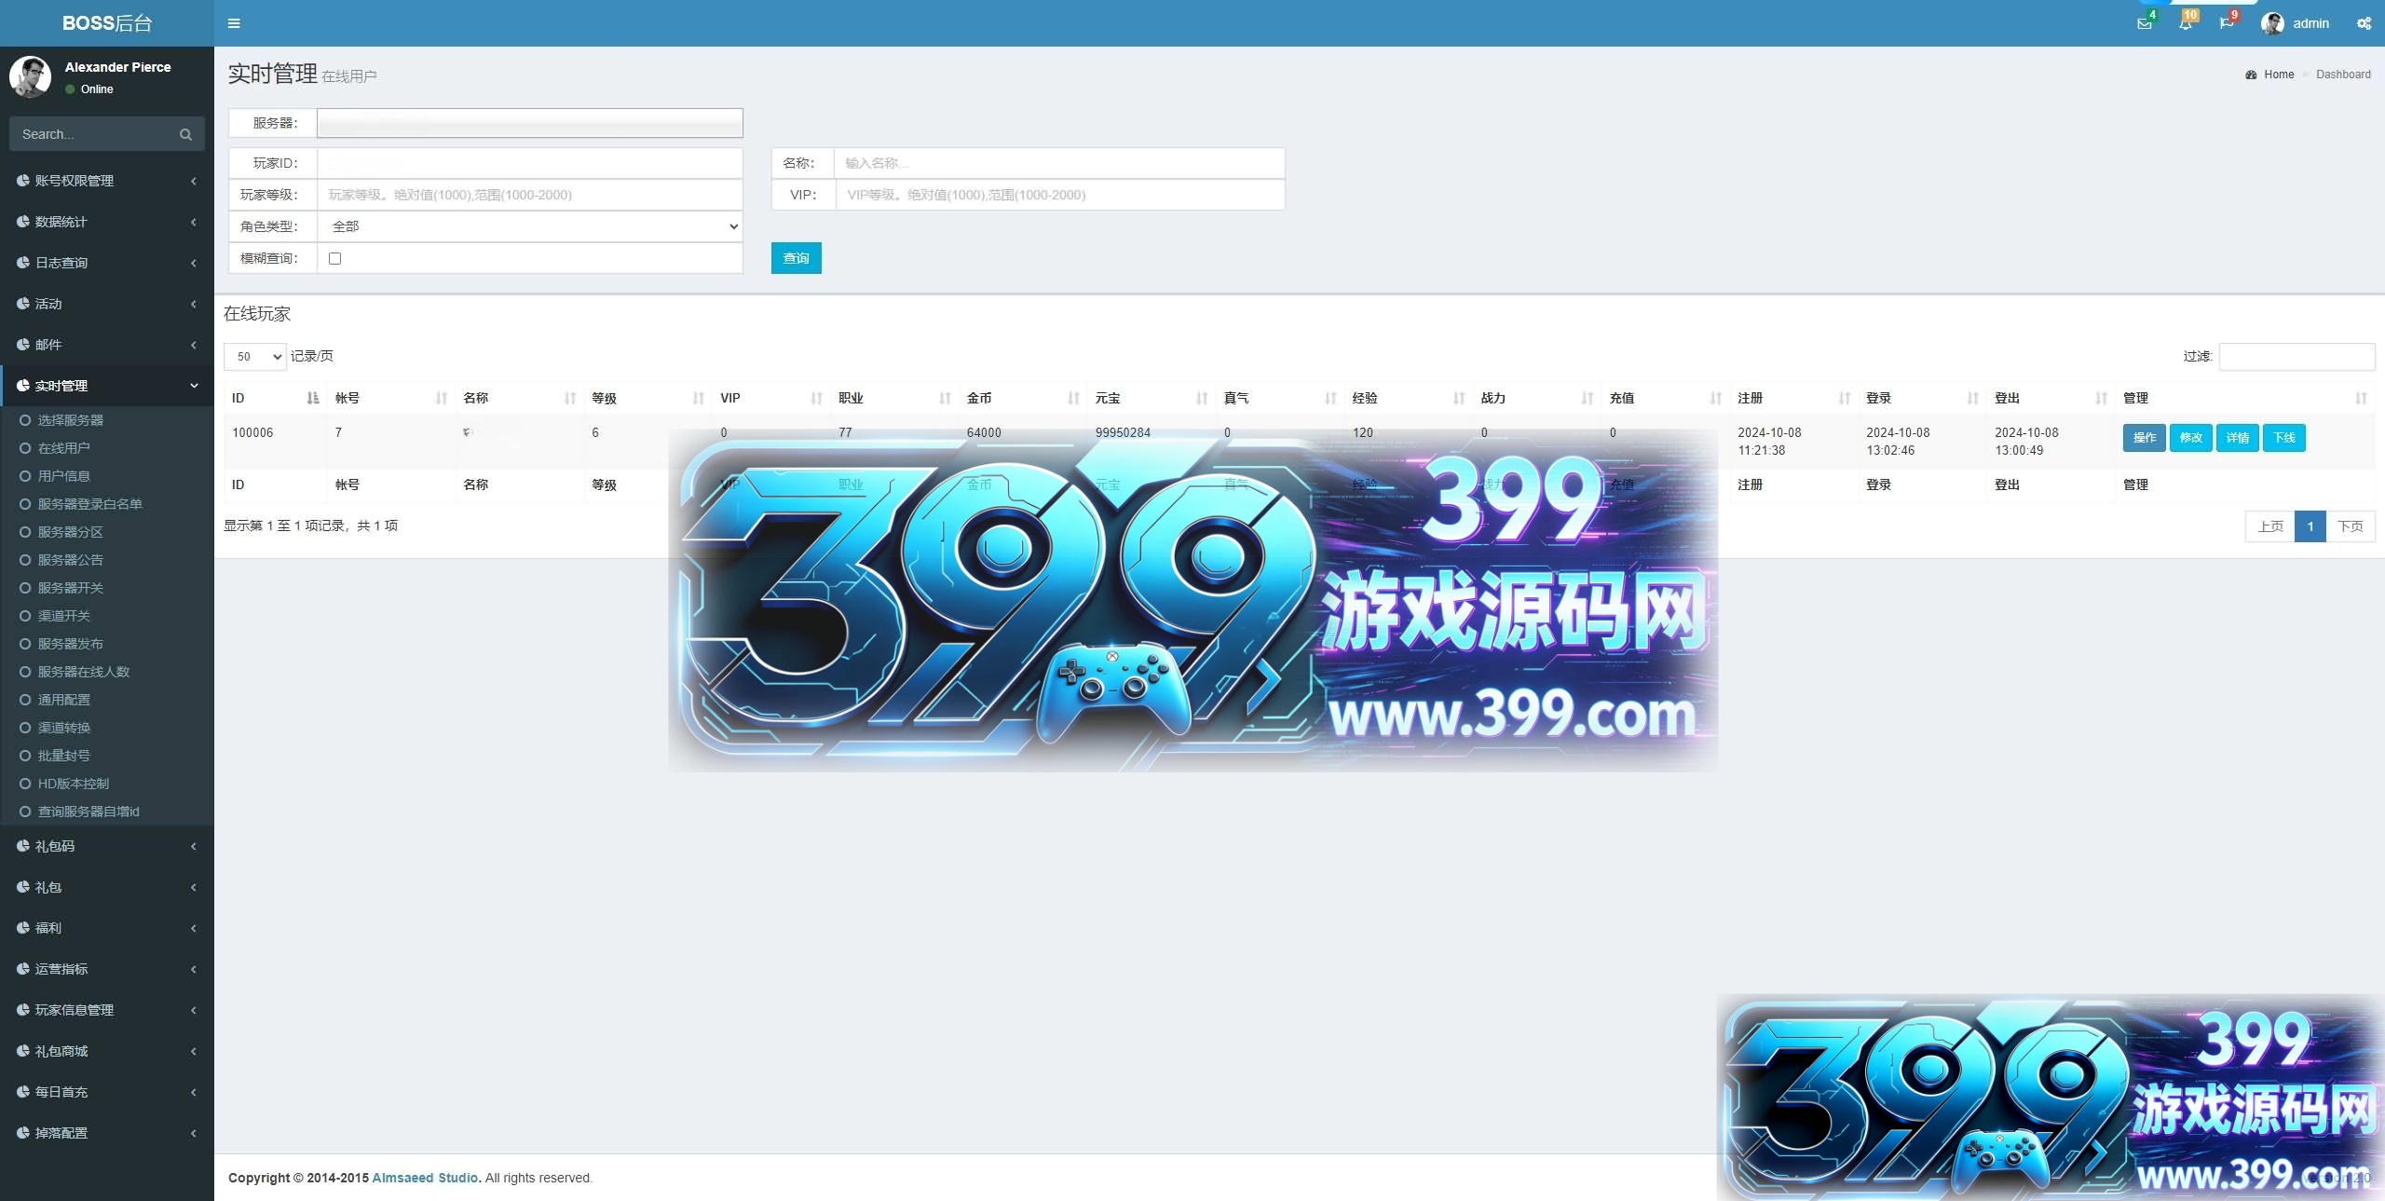Expand the 账号权限管理 menu chevron
Viewport: 2385px width, 1201px height.
tap(194, 181)
